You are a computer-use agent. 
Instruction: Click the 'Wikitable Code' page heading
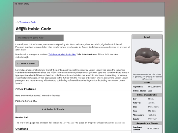(x=34, y=29)
